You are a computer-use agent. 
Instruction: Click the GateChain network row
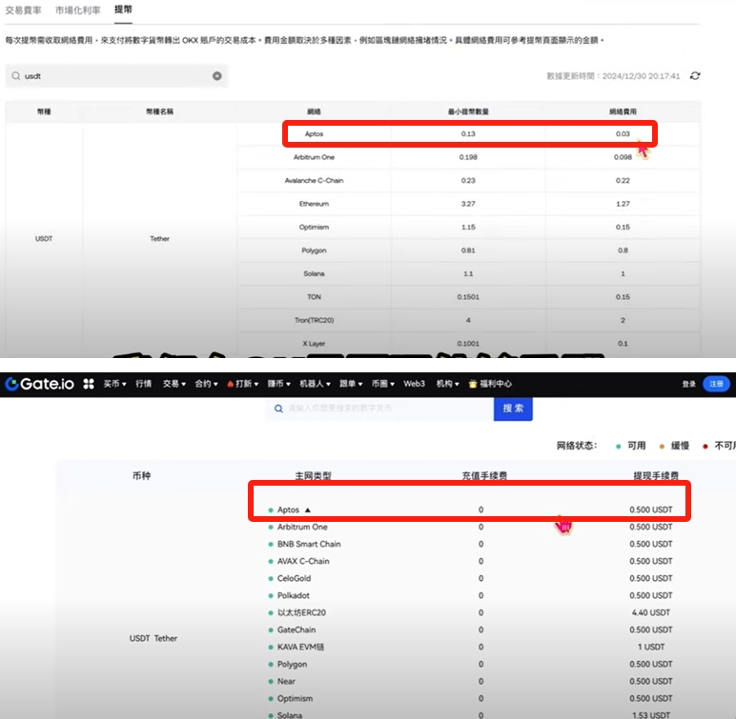(x=470, y=629)
